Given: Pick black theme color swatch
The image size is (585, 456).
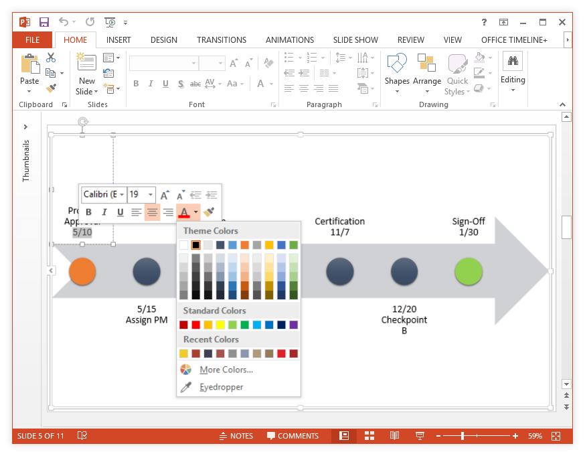Looking at the screenshot, I should coord(196,245).
